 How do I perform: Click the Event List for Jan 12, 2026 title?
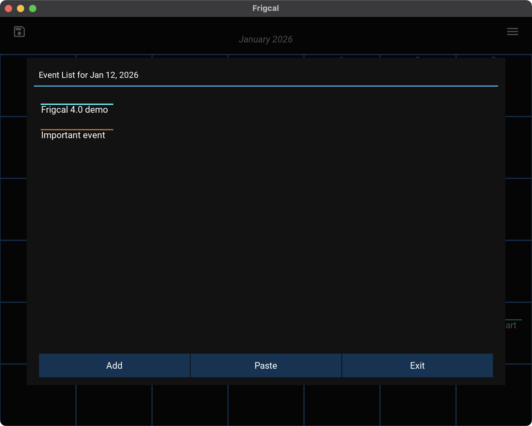pos(89,75)
